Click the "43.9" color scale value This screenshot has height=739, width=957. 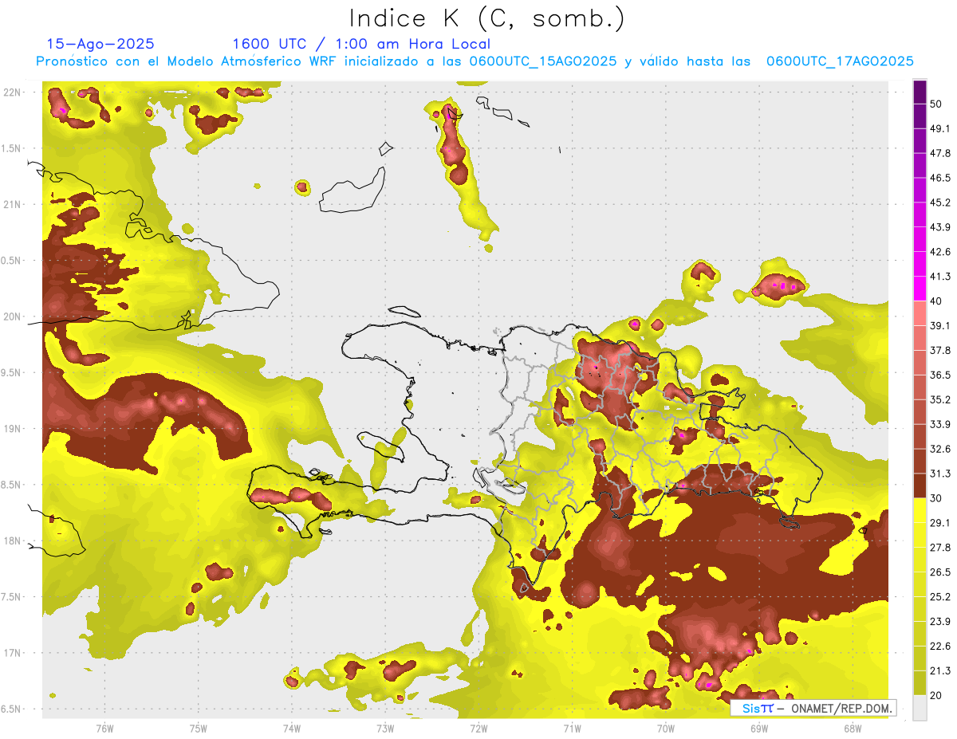pos(940,227)
